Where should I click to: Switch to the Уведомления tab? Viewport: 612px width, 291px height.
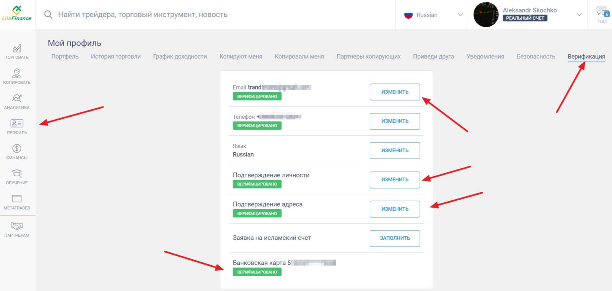click(485, 57)
